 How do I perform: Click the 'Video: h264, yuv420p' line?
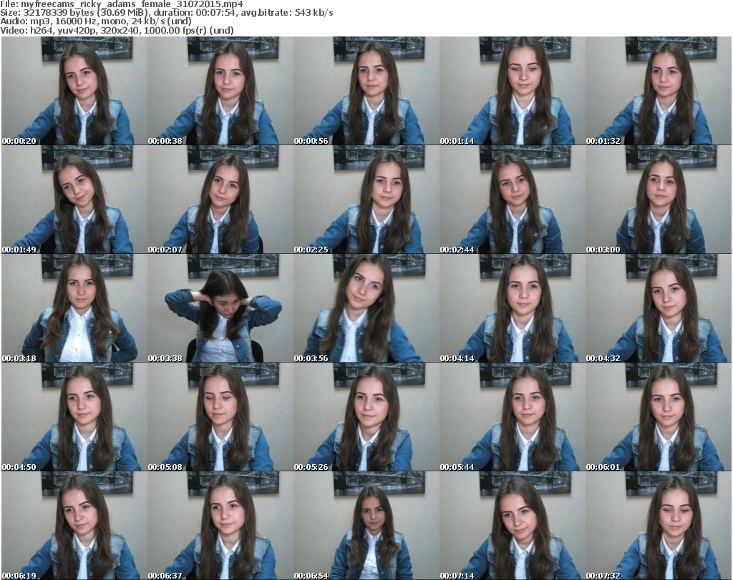coord(117,30)
